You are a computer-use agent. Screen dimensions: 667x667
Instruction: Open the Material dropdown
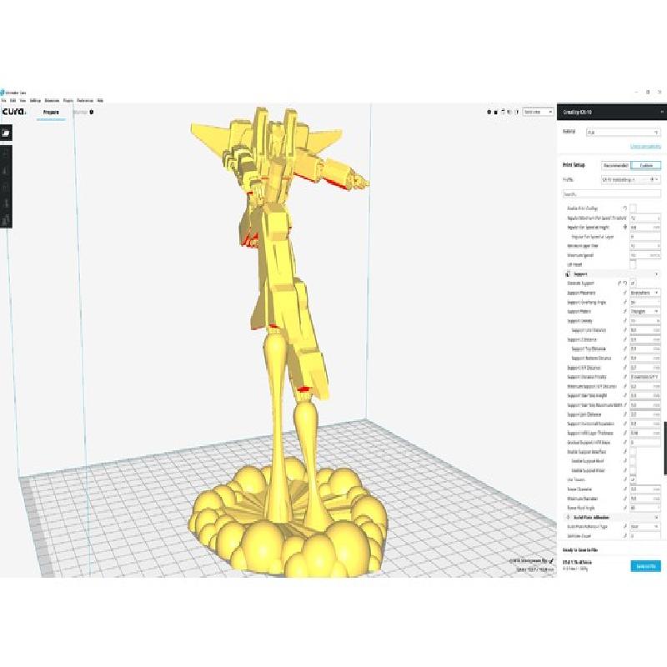pyautogui.click(x=623, y=133)
